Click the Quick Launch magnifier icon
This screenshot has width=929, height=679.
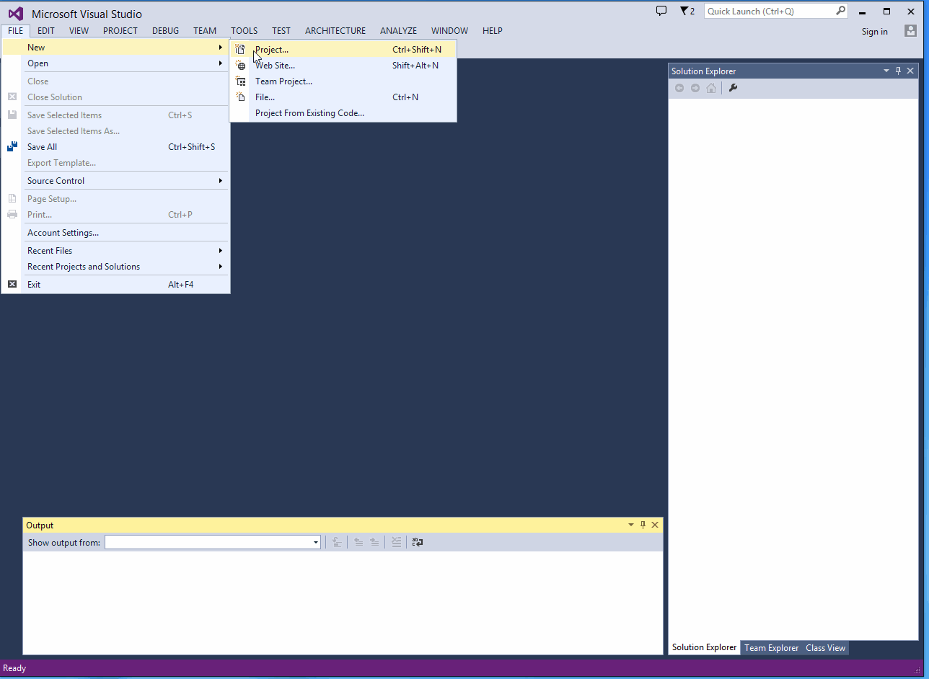[x=840, y=11]
